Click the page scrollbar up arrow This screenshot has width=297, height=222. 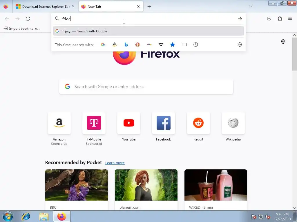pos(294,35)
